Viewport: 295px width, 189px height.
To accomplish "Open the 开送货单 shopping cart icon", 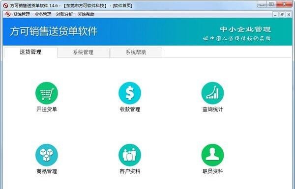I will tap(47, 93).
